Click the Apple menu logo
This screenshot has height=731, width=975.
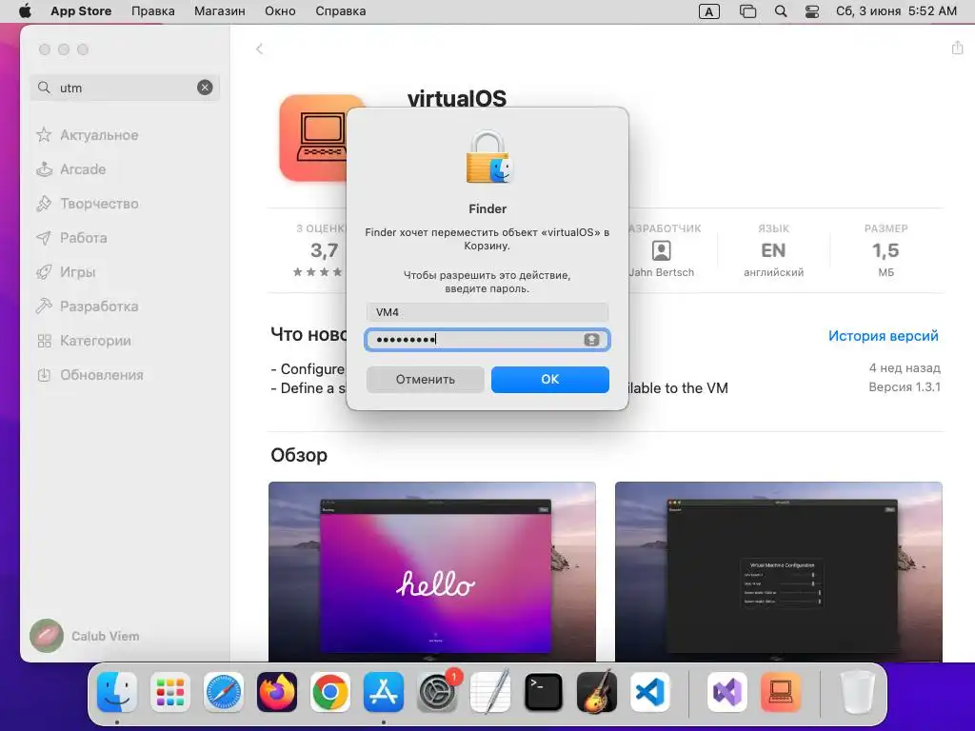pyautogui.click(x=25, y=11)
